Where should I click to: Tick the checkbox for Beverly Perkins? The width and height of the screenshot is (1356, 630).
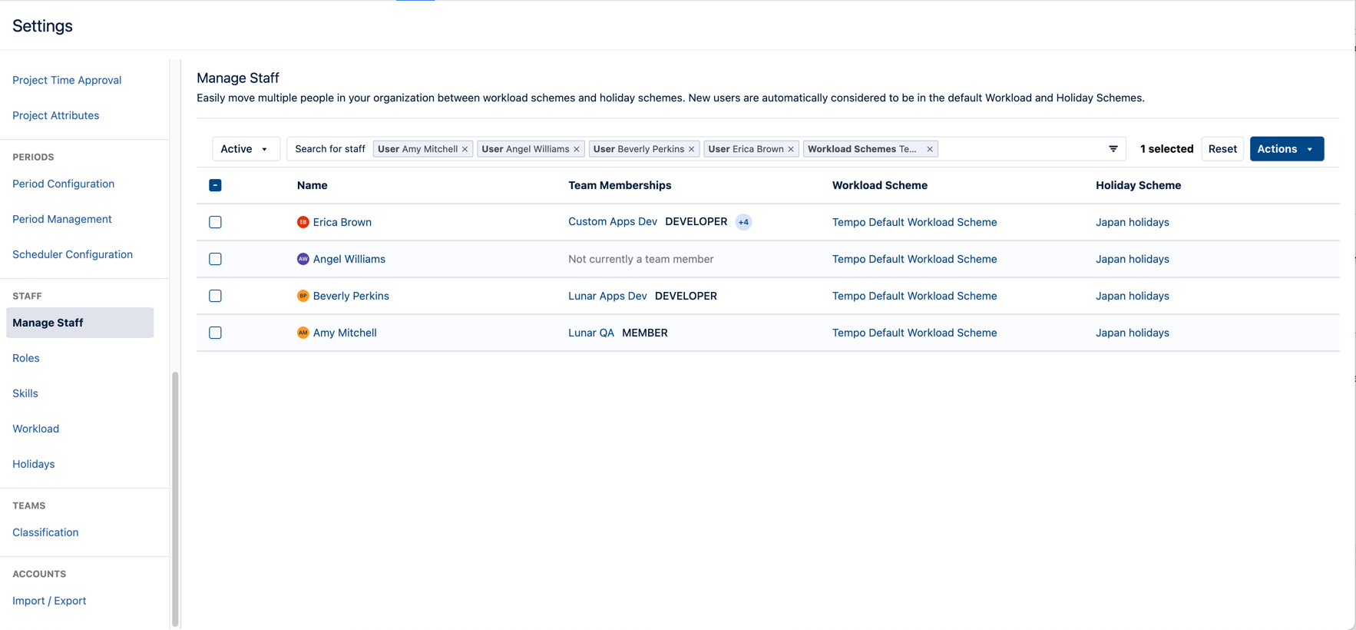pyautogui.click(x=215, y=296)
